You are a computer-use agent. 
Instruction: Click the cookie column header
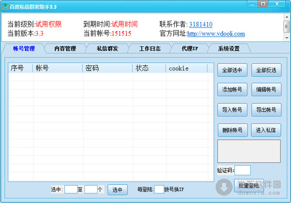point(187,68)
